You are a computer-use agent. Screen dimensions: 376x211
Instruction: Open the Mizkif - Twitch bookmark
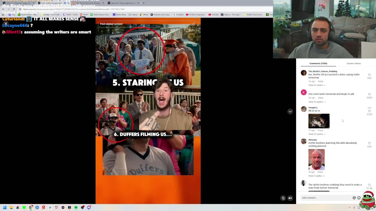click(70, 15)
